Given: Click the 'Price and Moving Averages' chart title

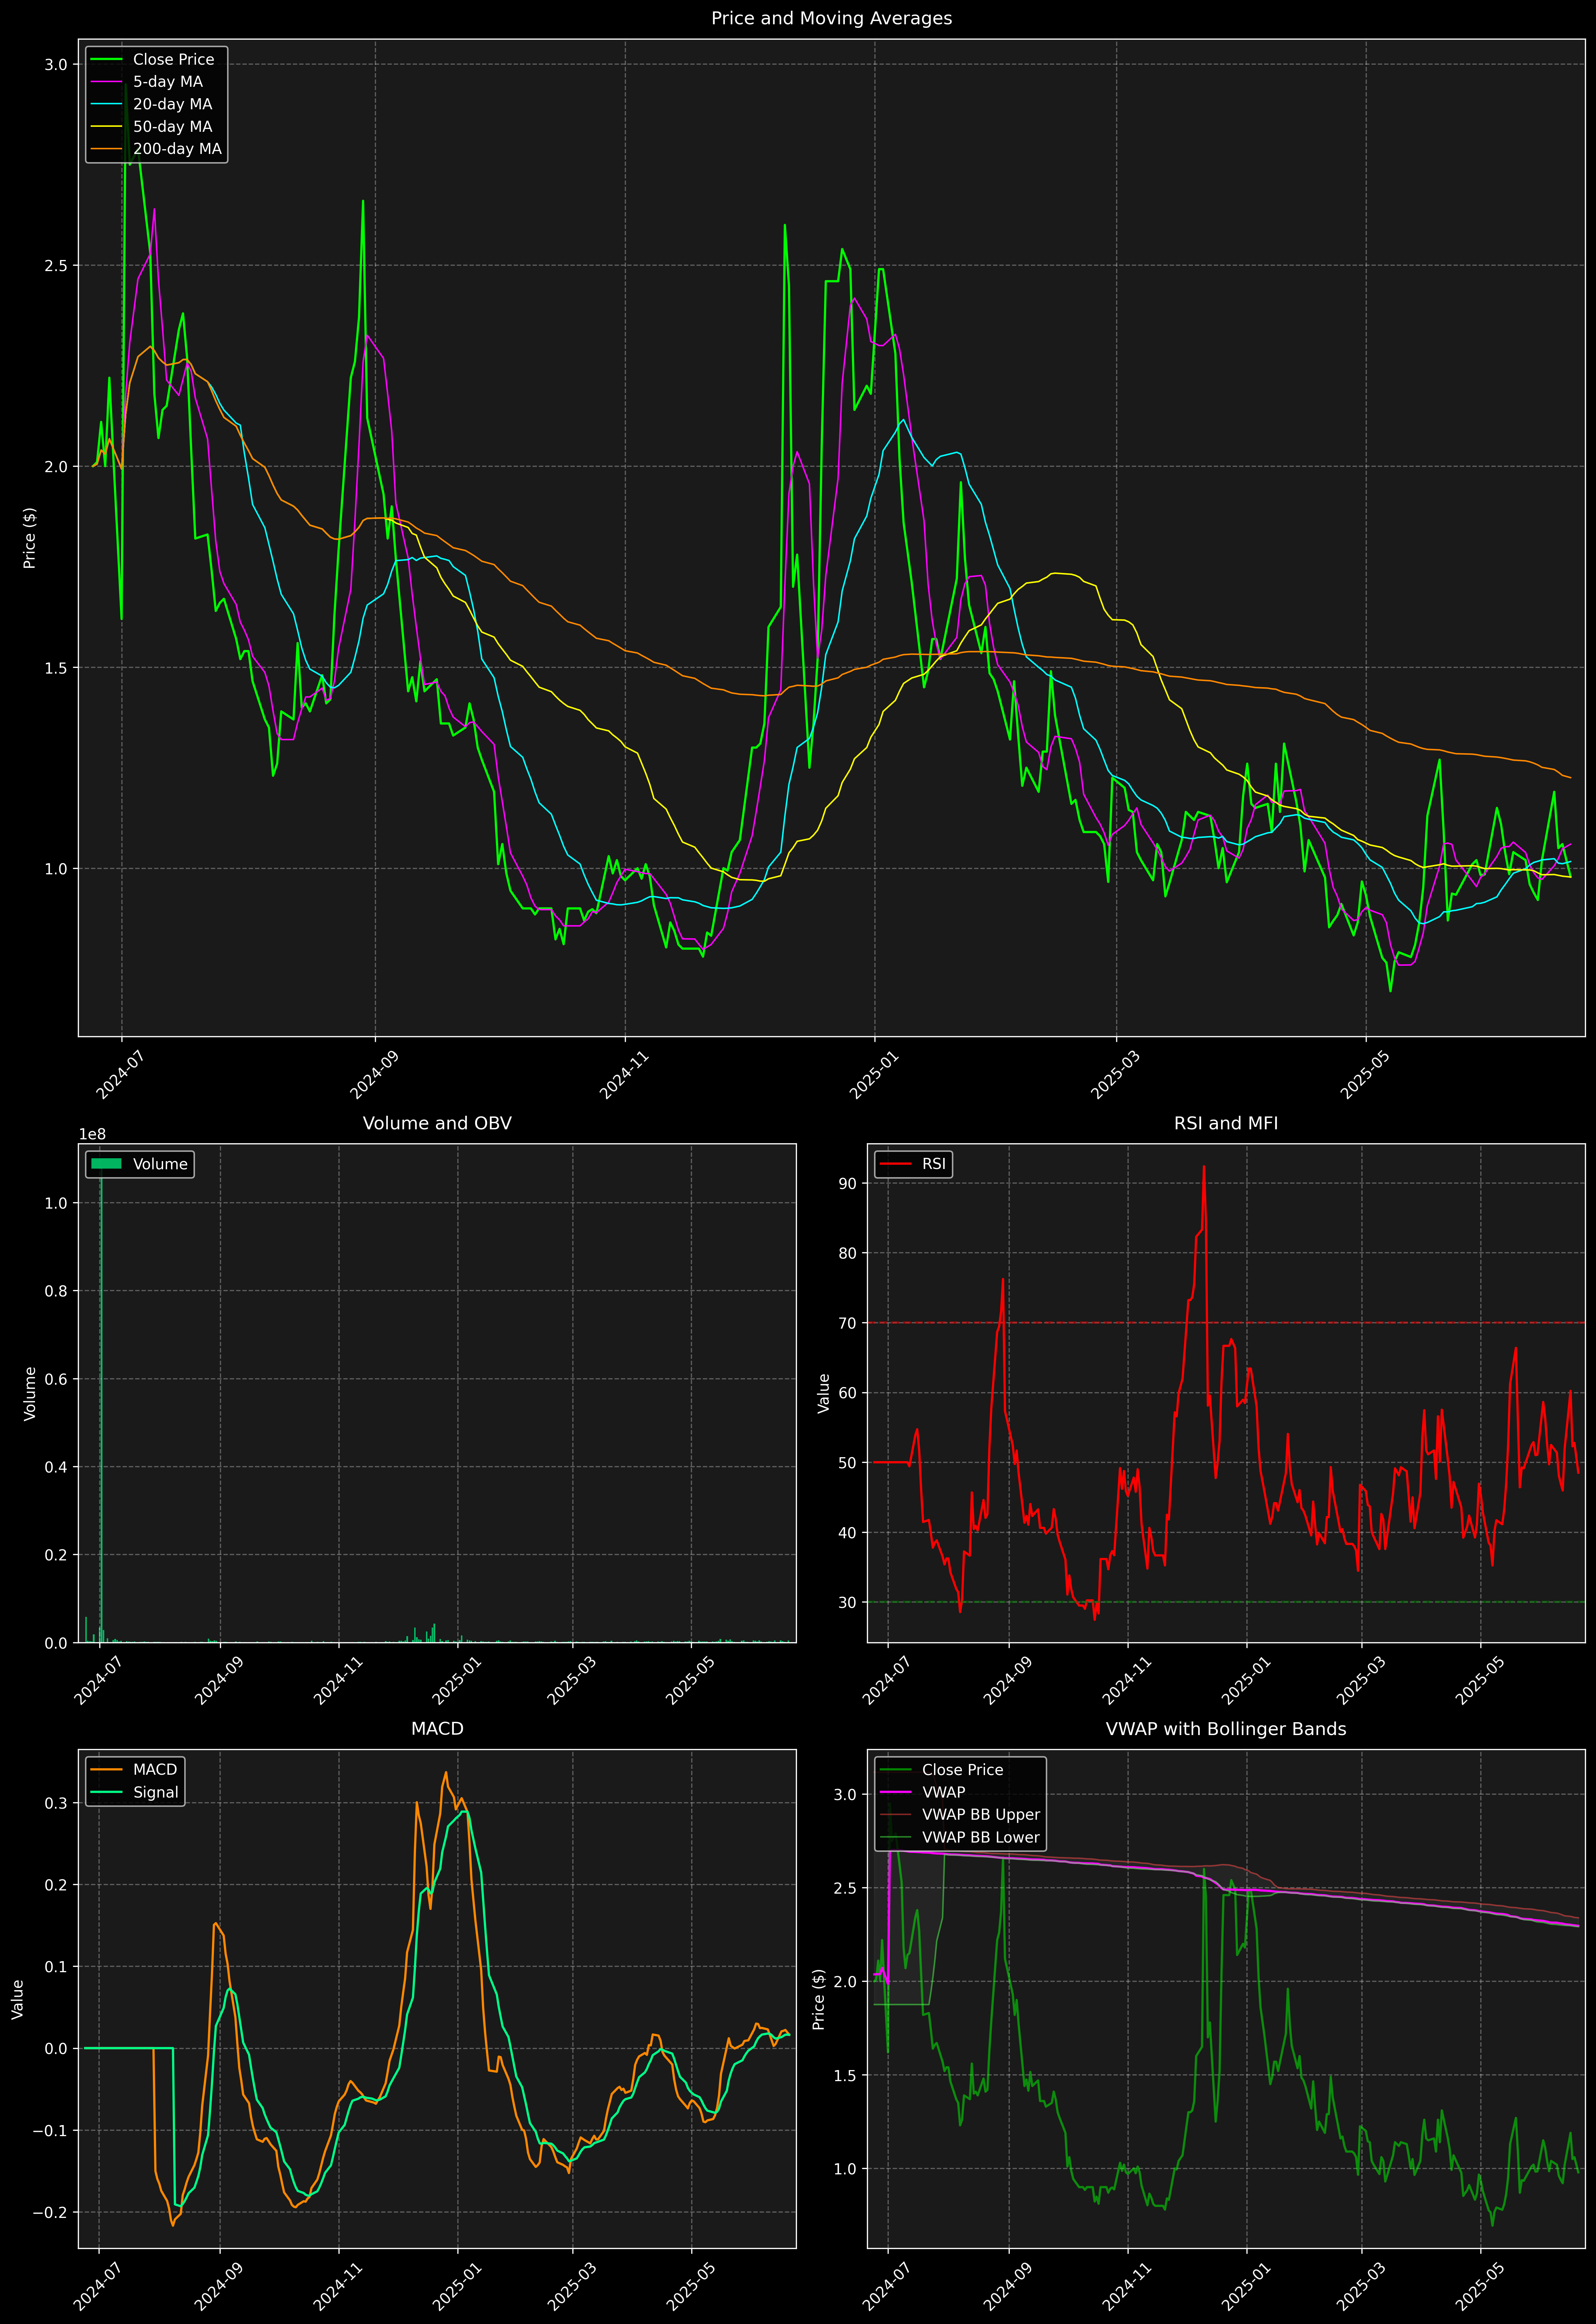Looking at the screenshot, I should [x=831, y=18].
